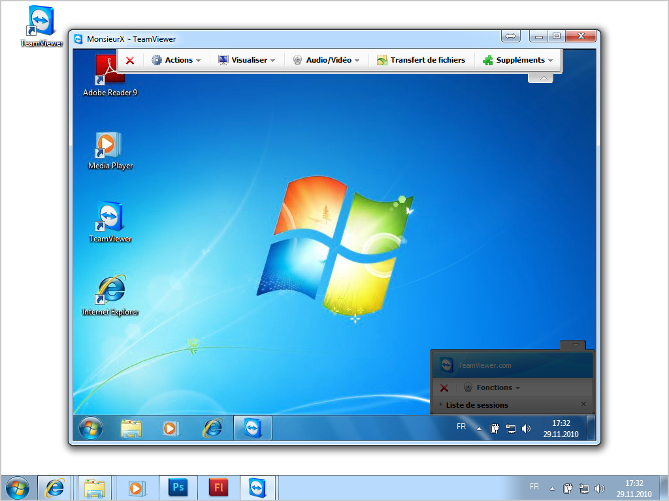
Task: Collapse the TeamViewer session toolbar
Action: tap(540, 78)
